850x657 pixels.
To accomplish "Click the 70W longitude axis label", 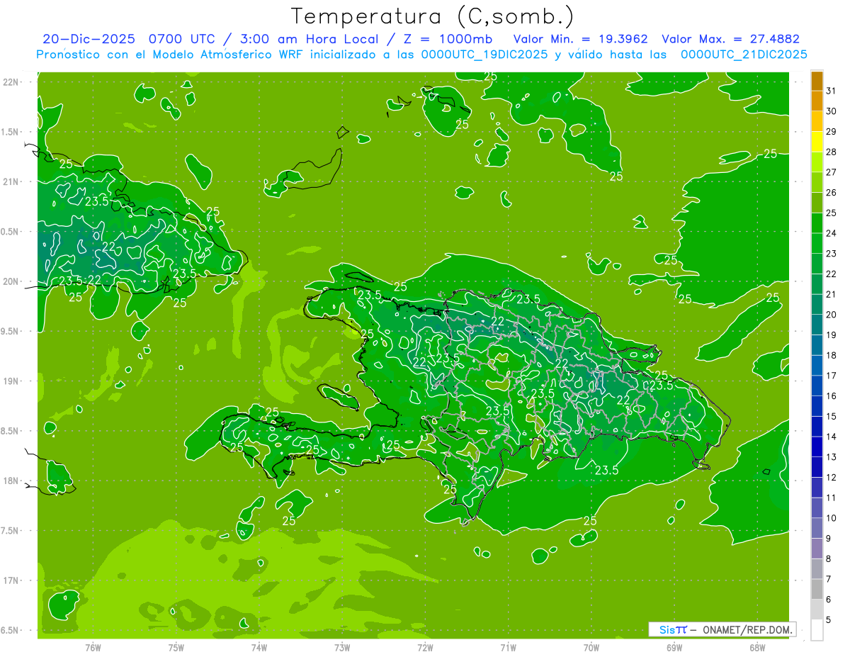I will click(x=591, y=647).
